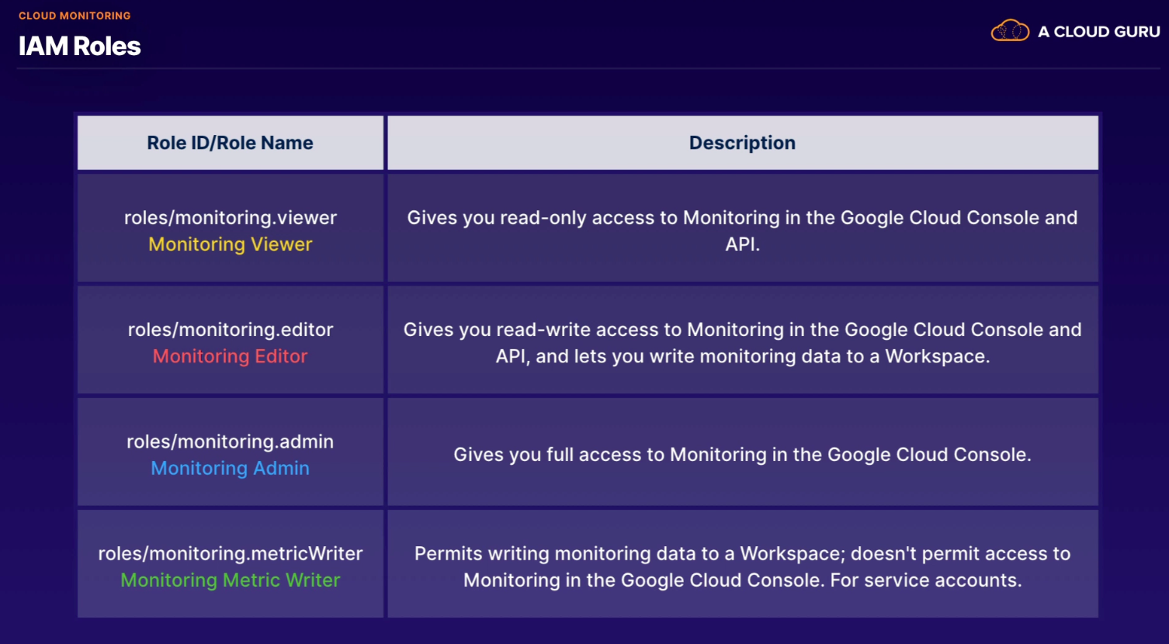Click the 'A CLOUD GURU' brand text
This screenshot has width=1169, height=644.
(x=1099, y=32)
